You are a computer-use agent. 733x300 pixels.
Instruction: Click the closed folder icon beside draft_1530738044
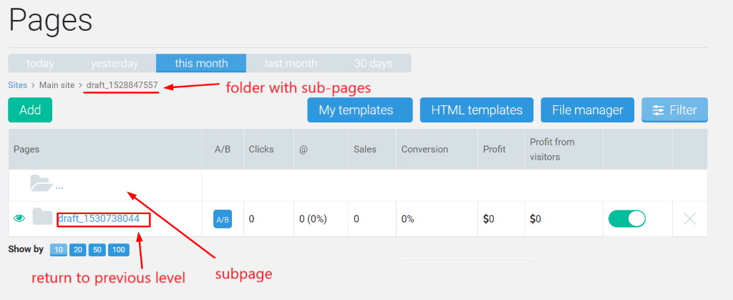pos(42,217)
